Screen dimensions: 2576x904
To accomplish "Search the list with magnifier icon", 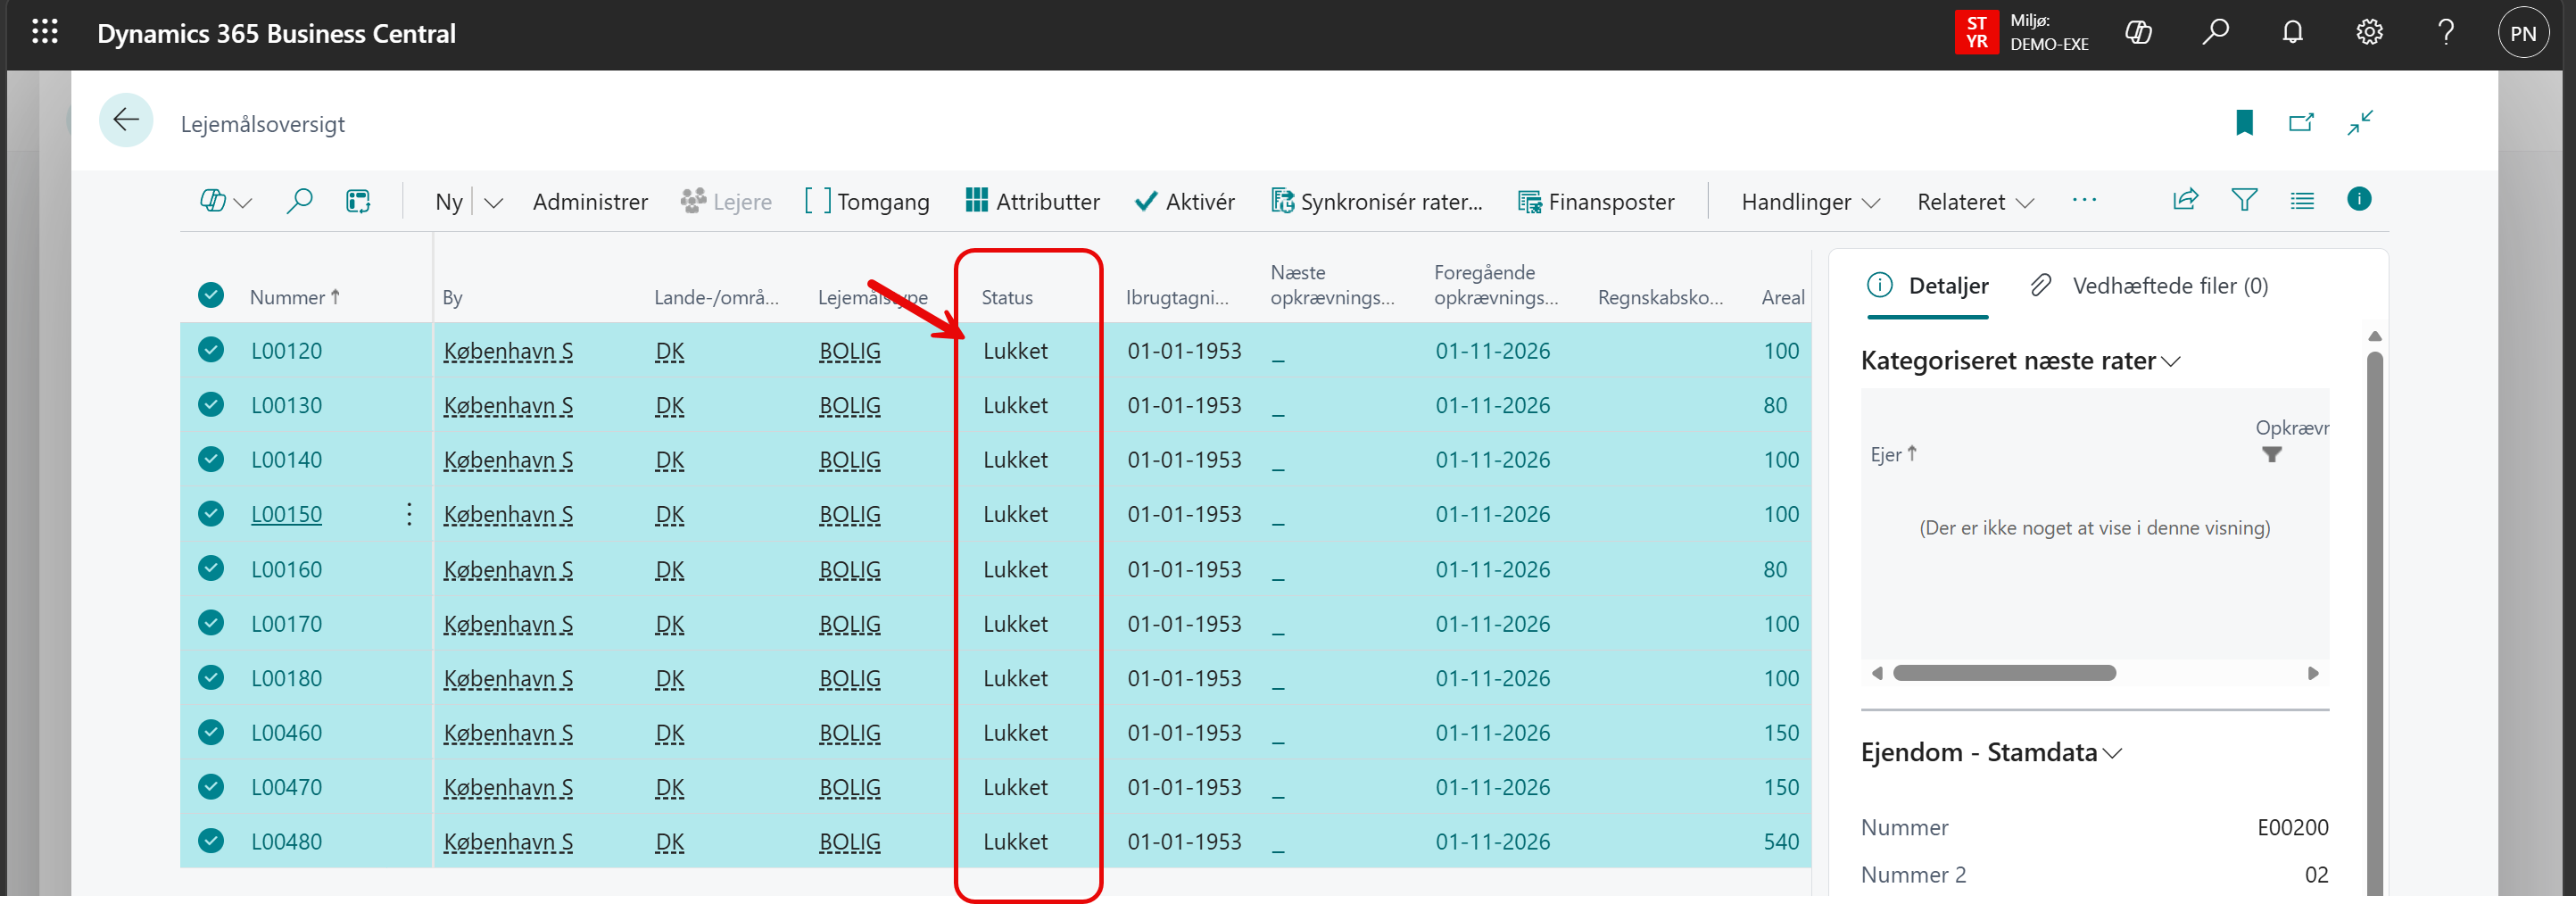I will pos(299,201).
